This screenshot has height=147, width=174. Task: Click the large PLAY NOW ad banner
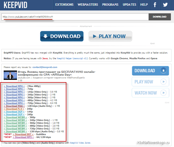click(x=110, y=36)
